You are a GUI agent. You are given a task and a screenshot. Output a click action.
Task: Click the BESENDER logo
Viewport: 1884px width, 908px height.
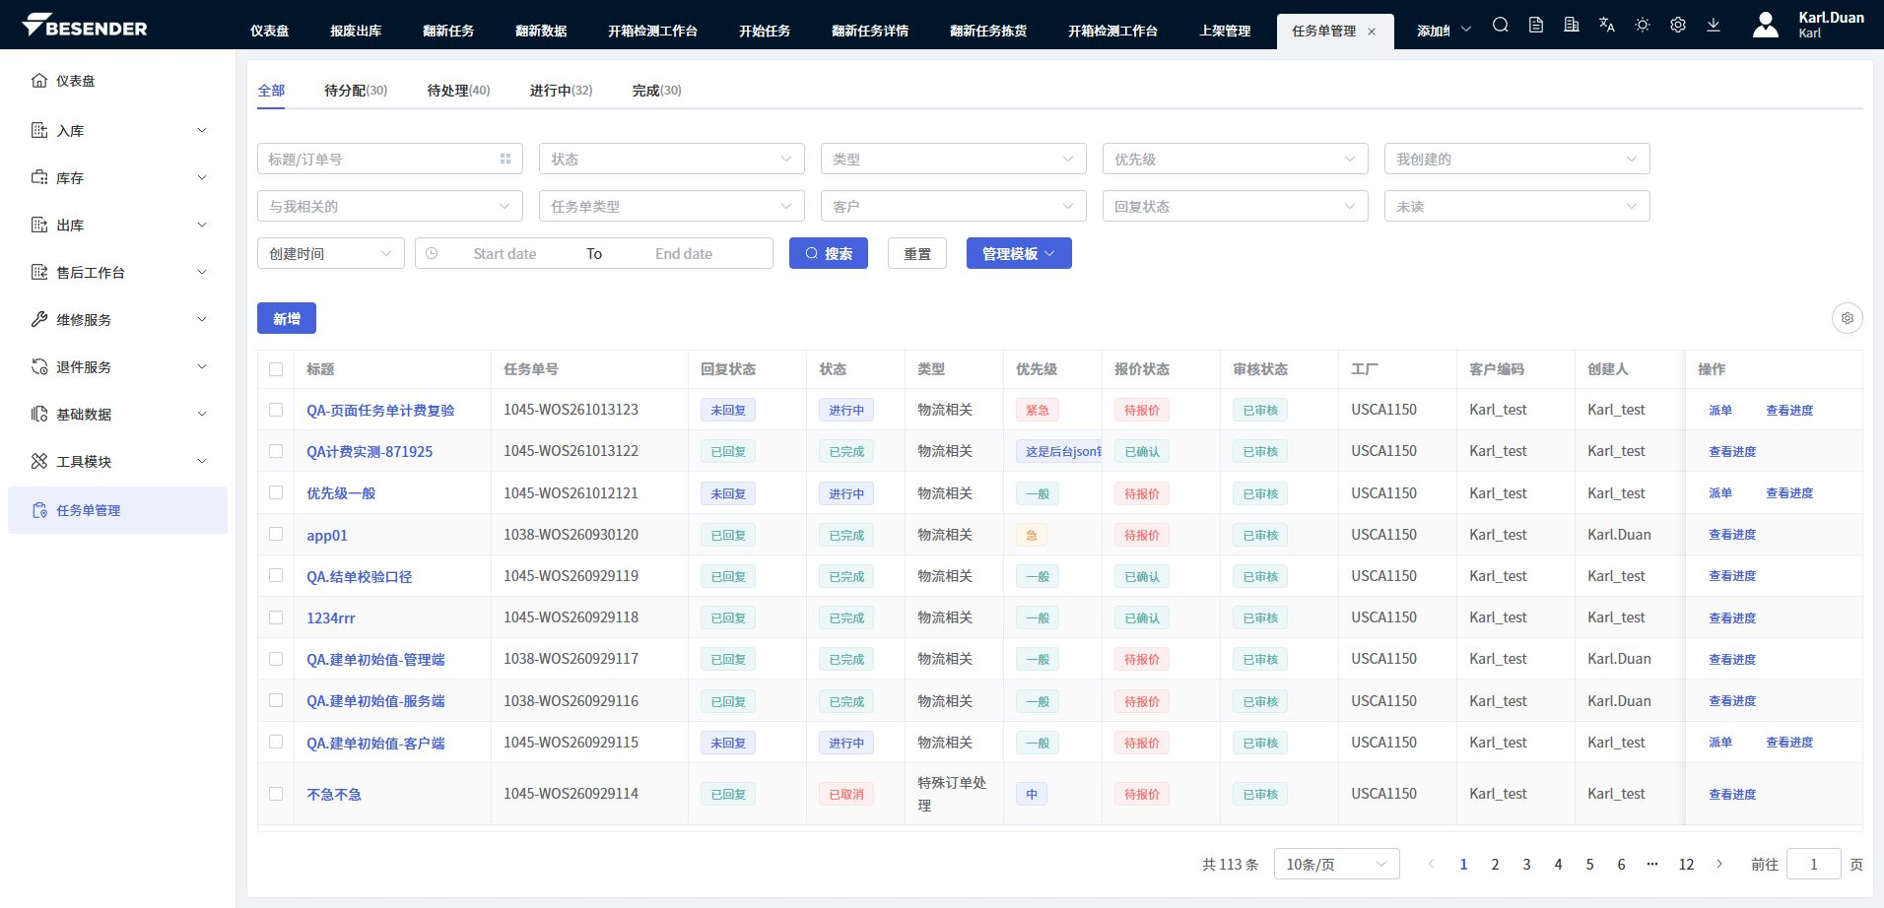point(85,26)
